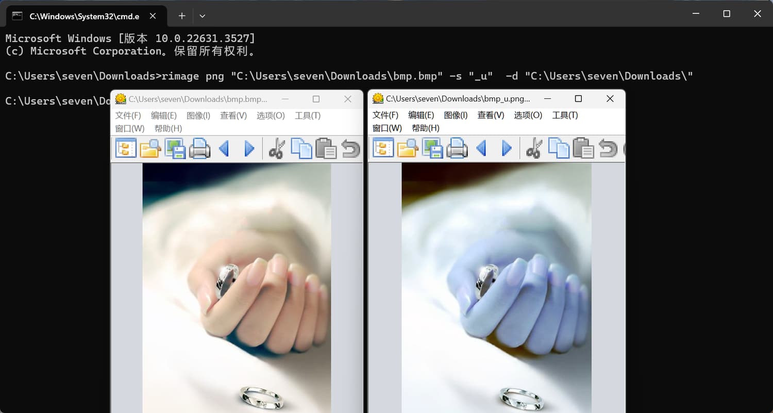The image size is (773, 413).
Task: Go to next image in bmp_u.png window
Action: tap(507, 149)
